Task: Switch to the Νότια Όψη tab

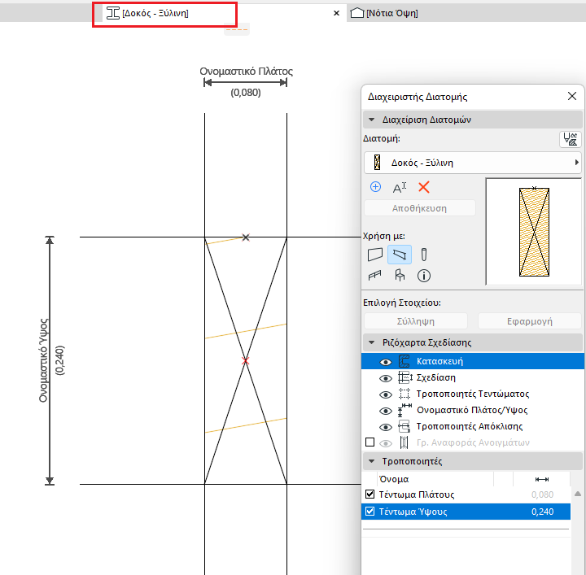Action: pyautogui.click(x=385, y=13)
